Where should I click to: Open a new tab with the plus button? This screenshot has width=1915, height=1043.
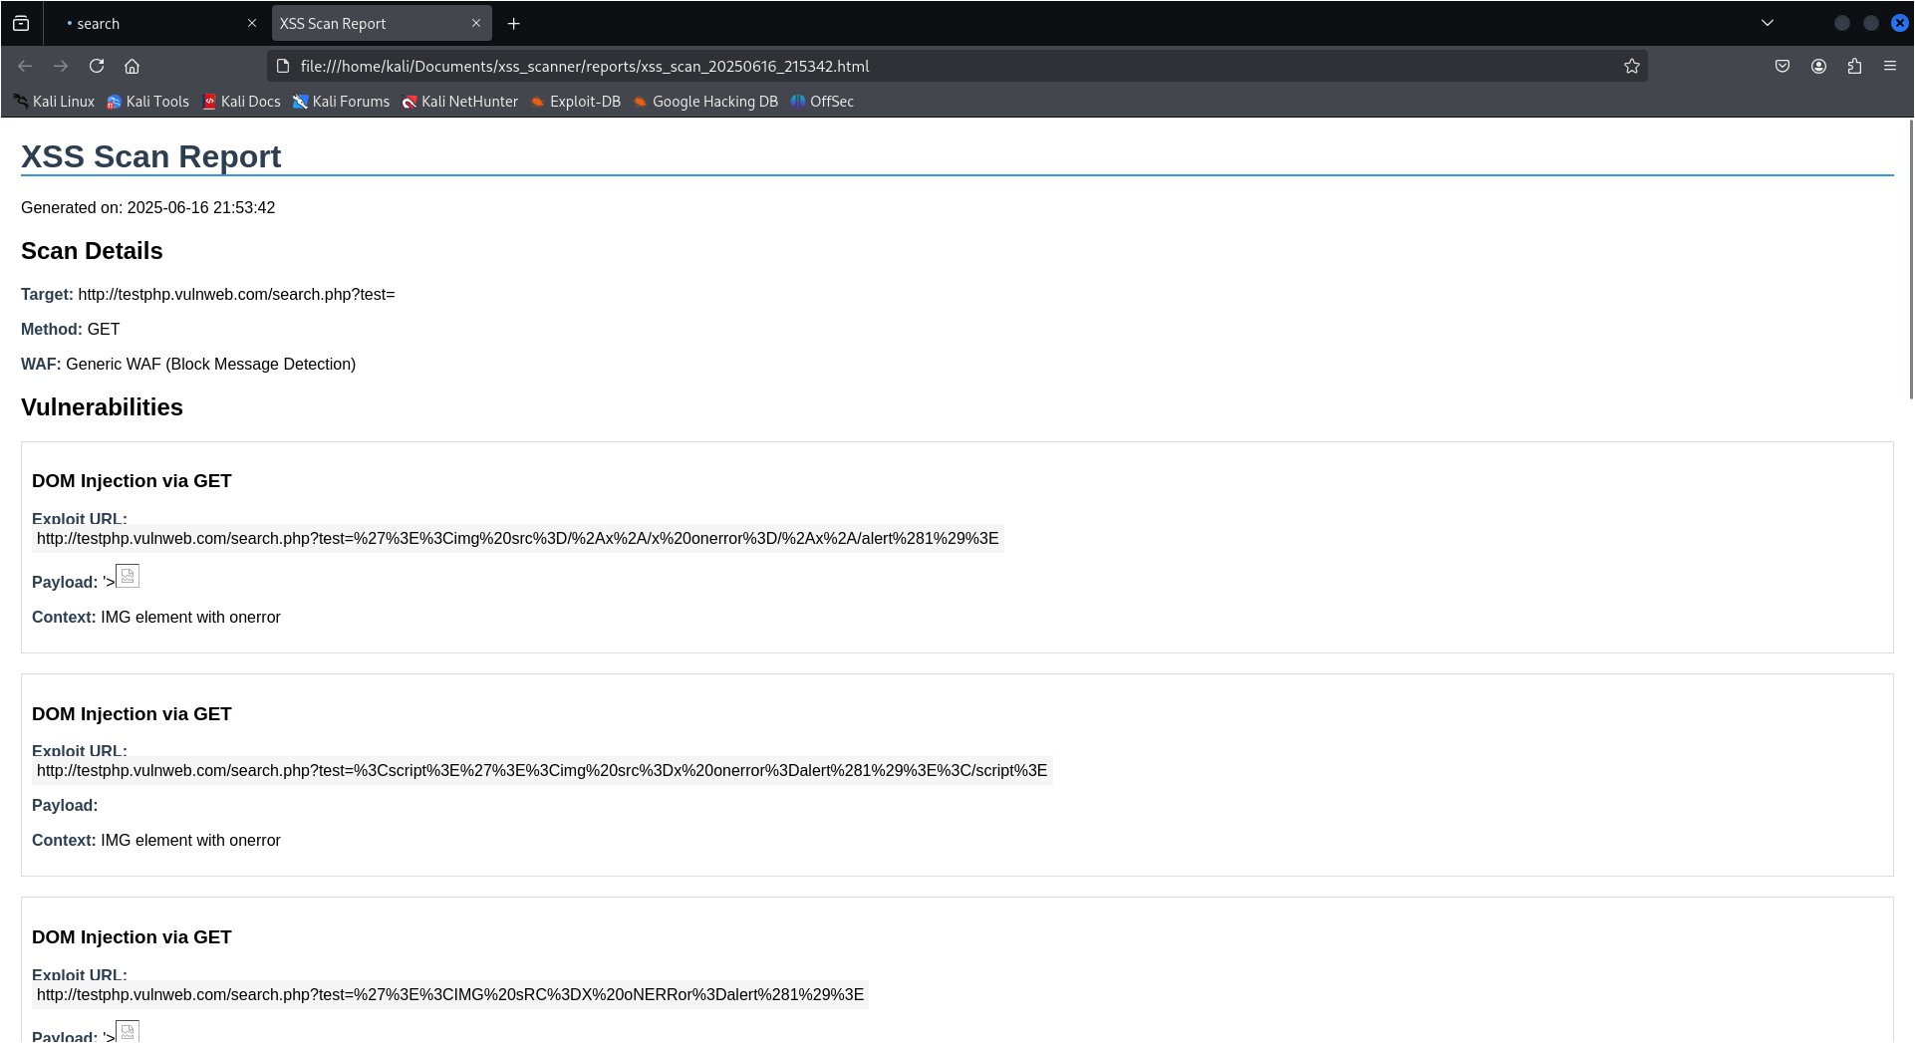coord(514,22)
